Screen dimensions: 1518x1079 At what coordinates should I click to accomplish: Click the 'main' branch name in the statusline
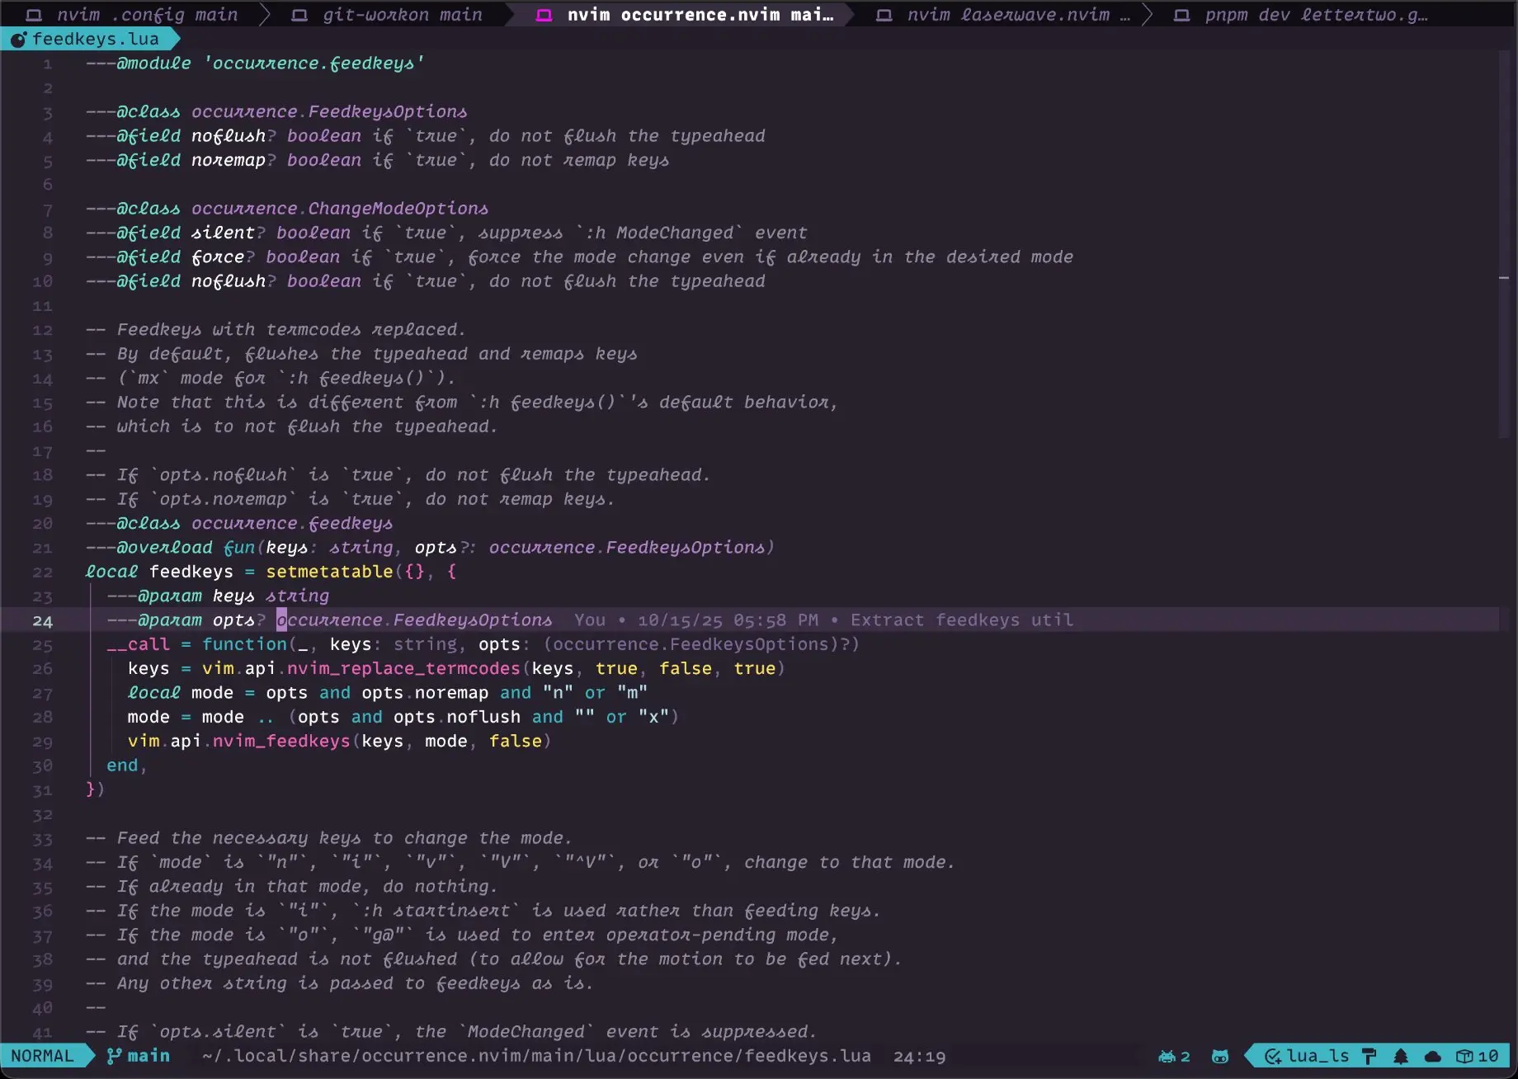[148, 1056]
